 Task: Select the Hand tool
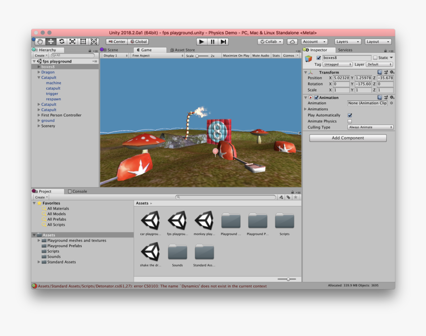(x=40, y=42)
